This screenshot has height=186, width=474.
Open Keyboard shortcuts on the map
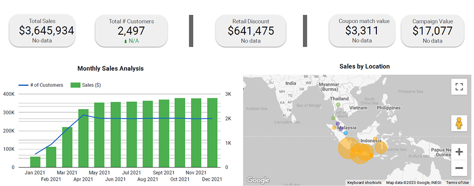pyautogui.click(x=364, y=183)
